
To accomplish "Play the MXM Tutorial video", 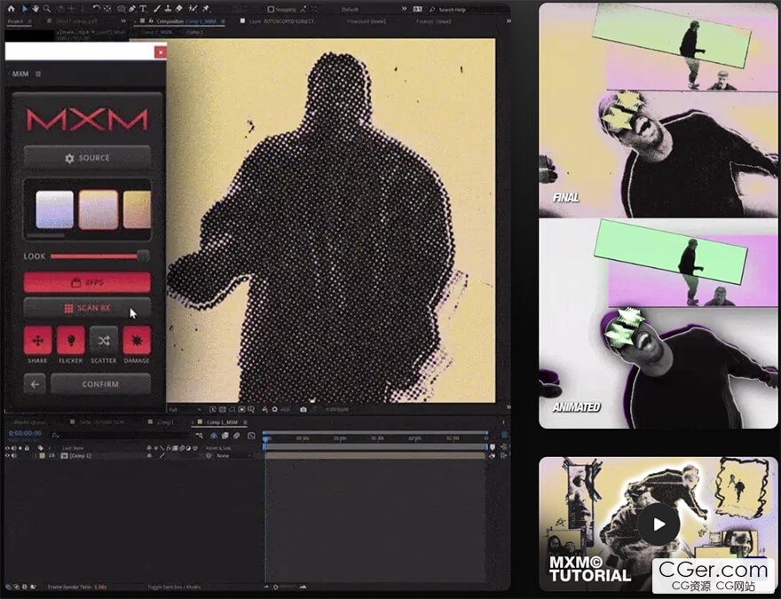I will point(659,524).
